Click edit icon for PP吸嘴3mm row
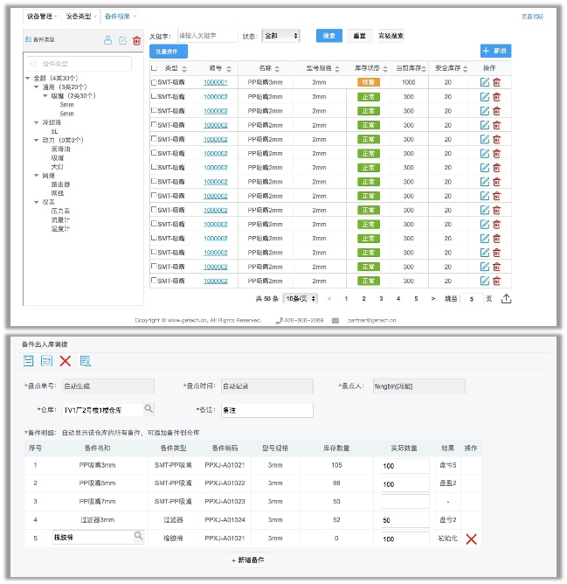The width and height of the screenshot is (567, 584). coord(485,82)
